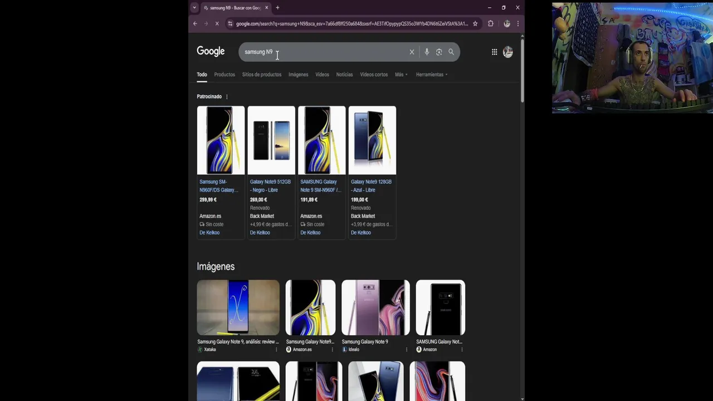Viewport: 713px width, 401px height.
Task: Expand the Más dropdown
Action: (x=401, y=75)
